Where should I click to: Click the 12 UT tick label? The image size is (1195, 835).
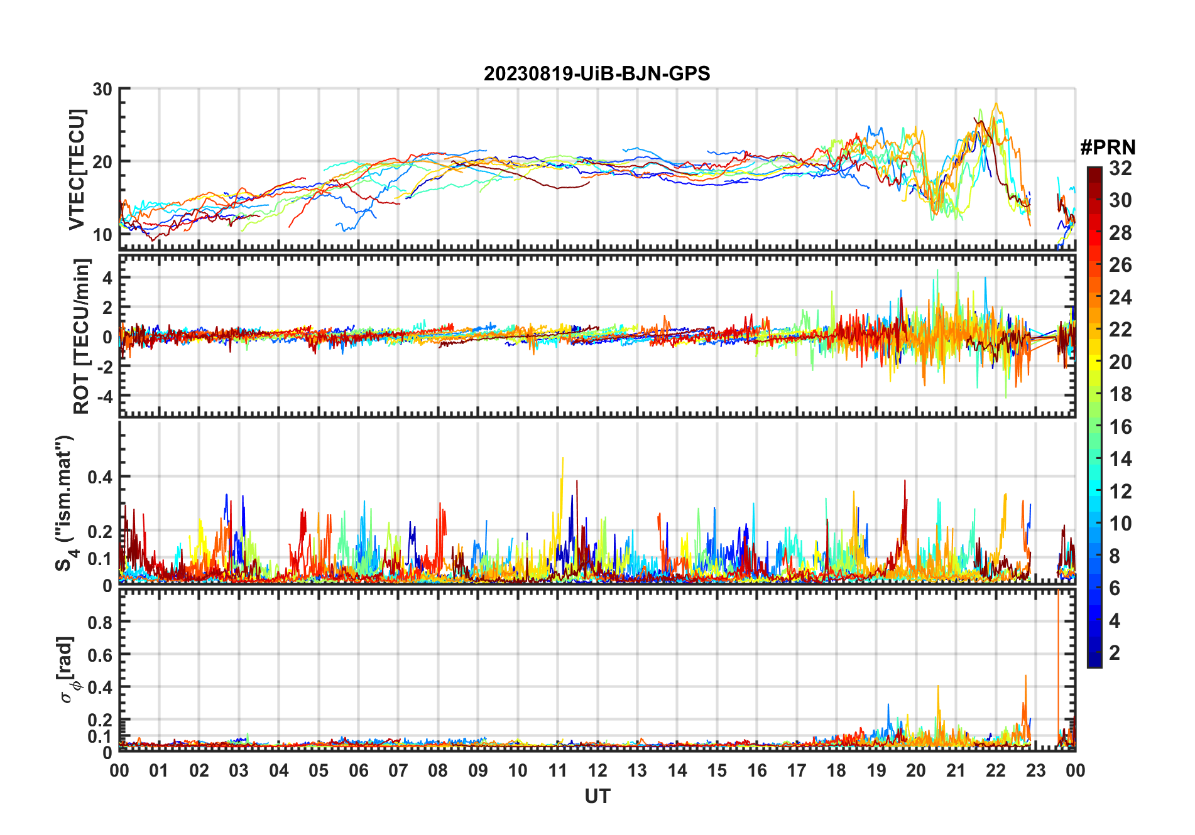tap(597, 771)
